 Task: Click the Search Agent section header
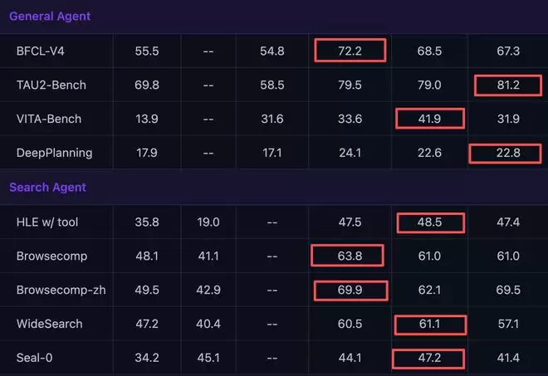coord(47,188)
